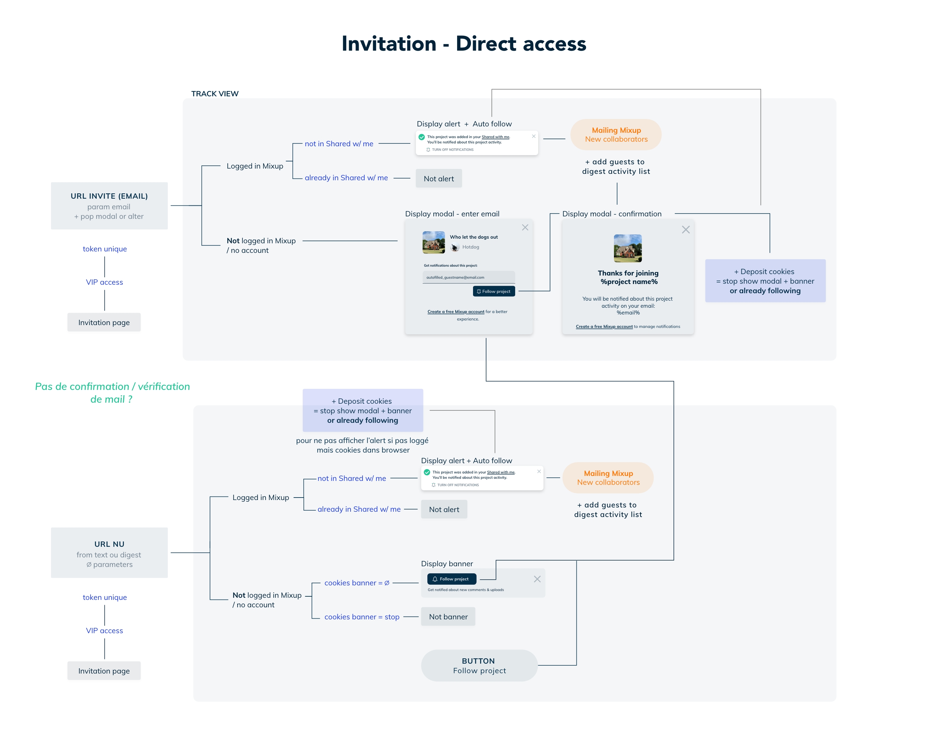
Task: Click 'not in Shared w/ me' in top section
Action: [x=339, y=143]
